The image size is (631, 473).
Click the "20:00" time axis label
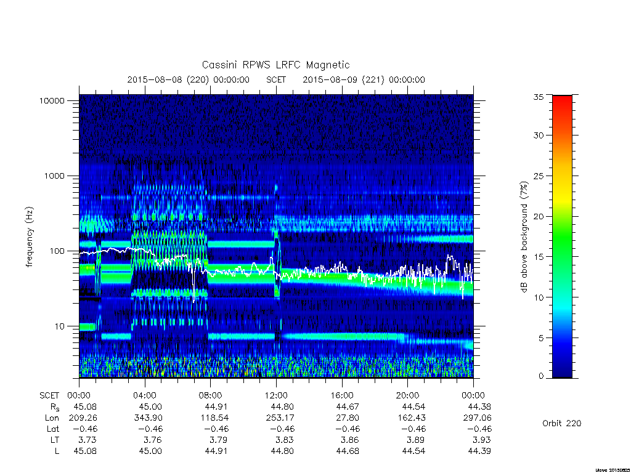pyautogui.click(x=408, y=395)
